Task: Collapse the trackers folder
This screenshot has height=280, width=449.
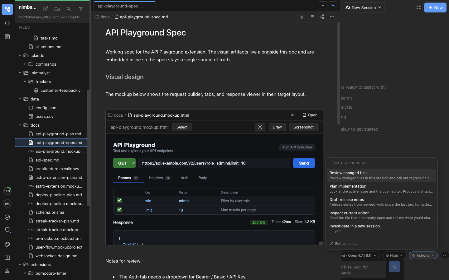Action: coord(25,82)
